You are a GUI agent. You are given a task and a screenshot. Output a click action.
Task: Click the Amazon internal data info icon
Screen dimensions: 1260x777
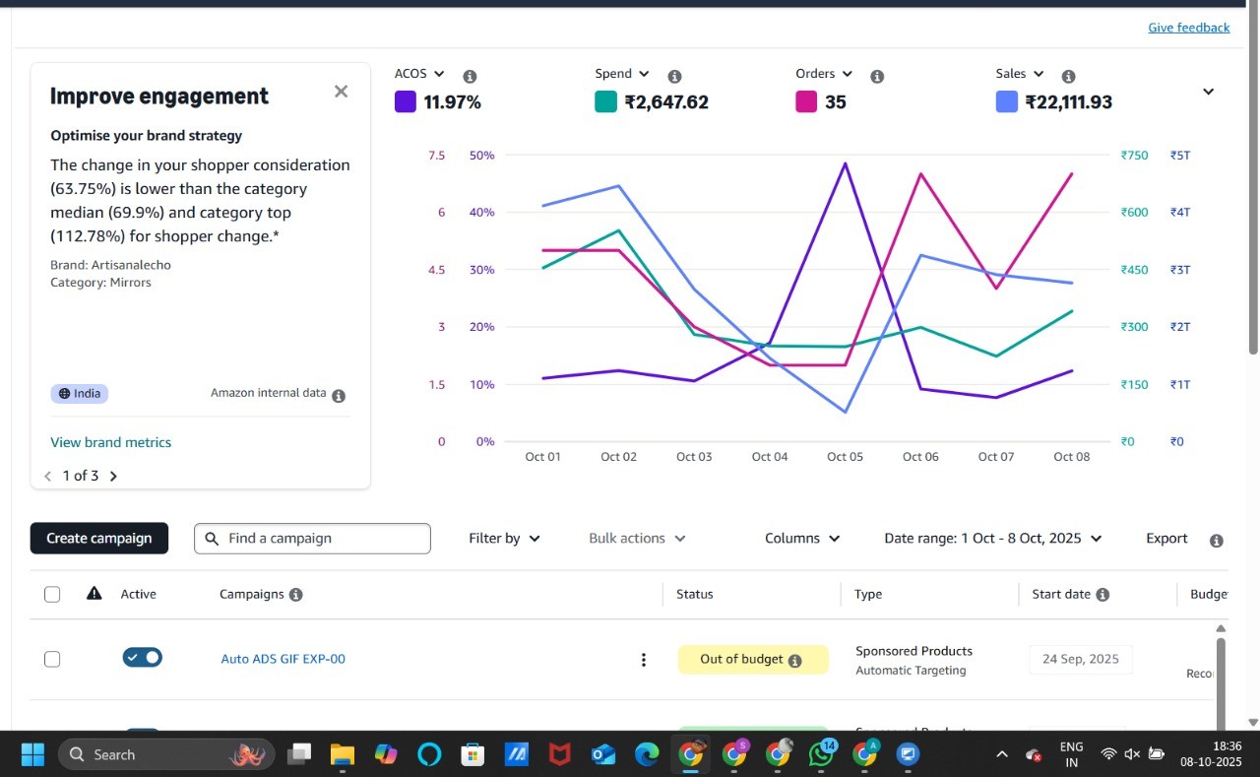(339, 396)
